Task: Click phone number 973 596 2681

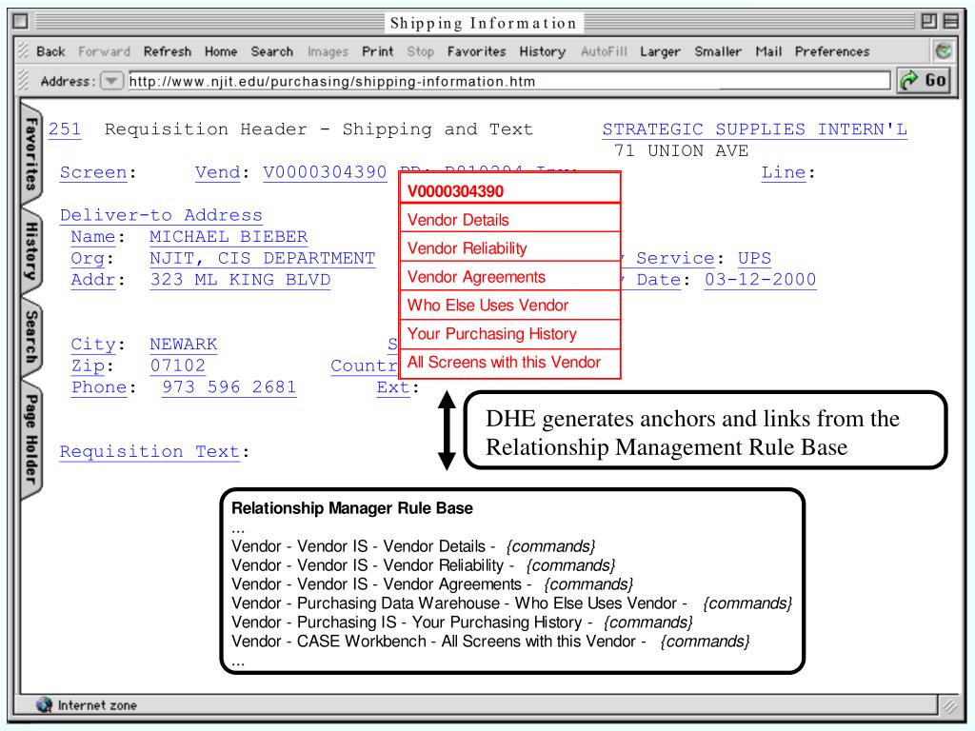Action: pyautogui.click(x=229, y=387)
